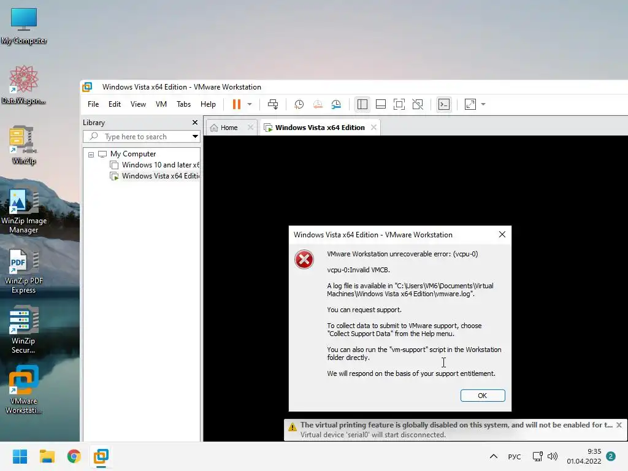The image size is (628, 471).
Task: Open File Explorer from taskbar
Action: [47, 456]
